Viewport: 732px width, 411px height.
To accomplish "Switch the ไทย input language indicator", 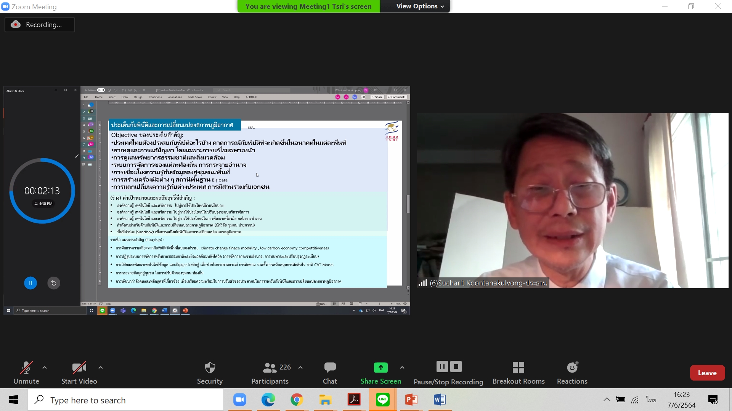I will (651, 400).
